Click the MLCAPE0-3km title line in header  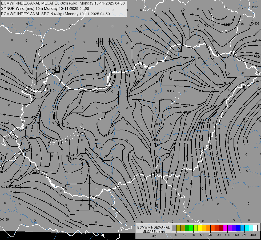point(63,3)
